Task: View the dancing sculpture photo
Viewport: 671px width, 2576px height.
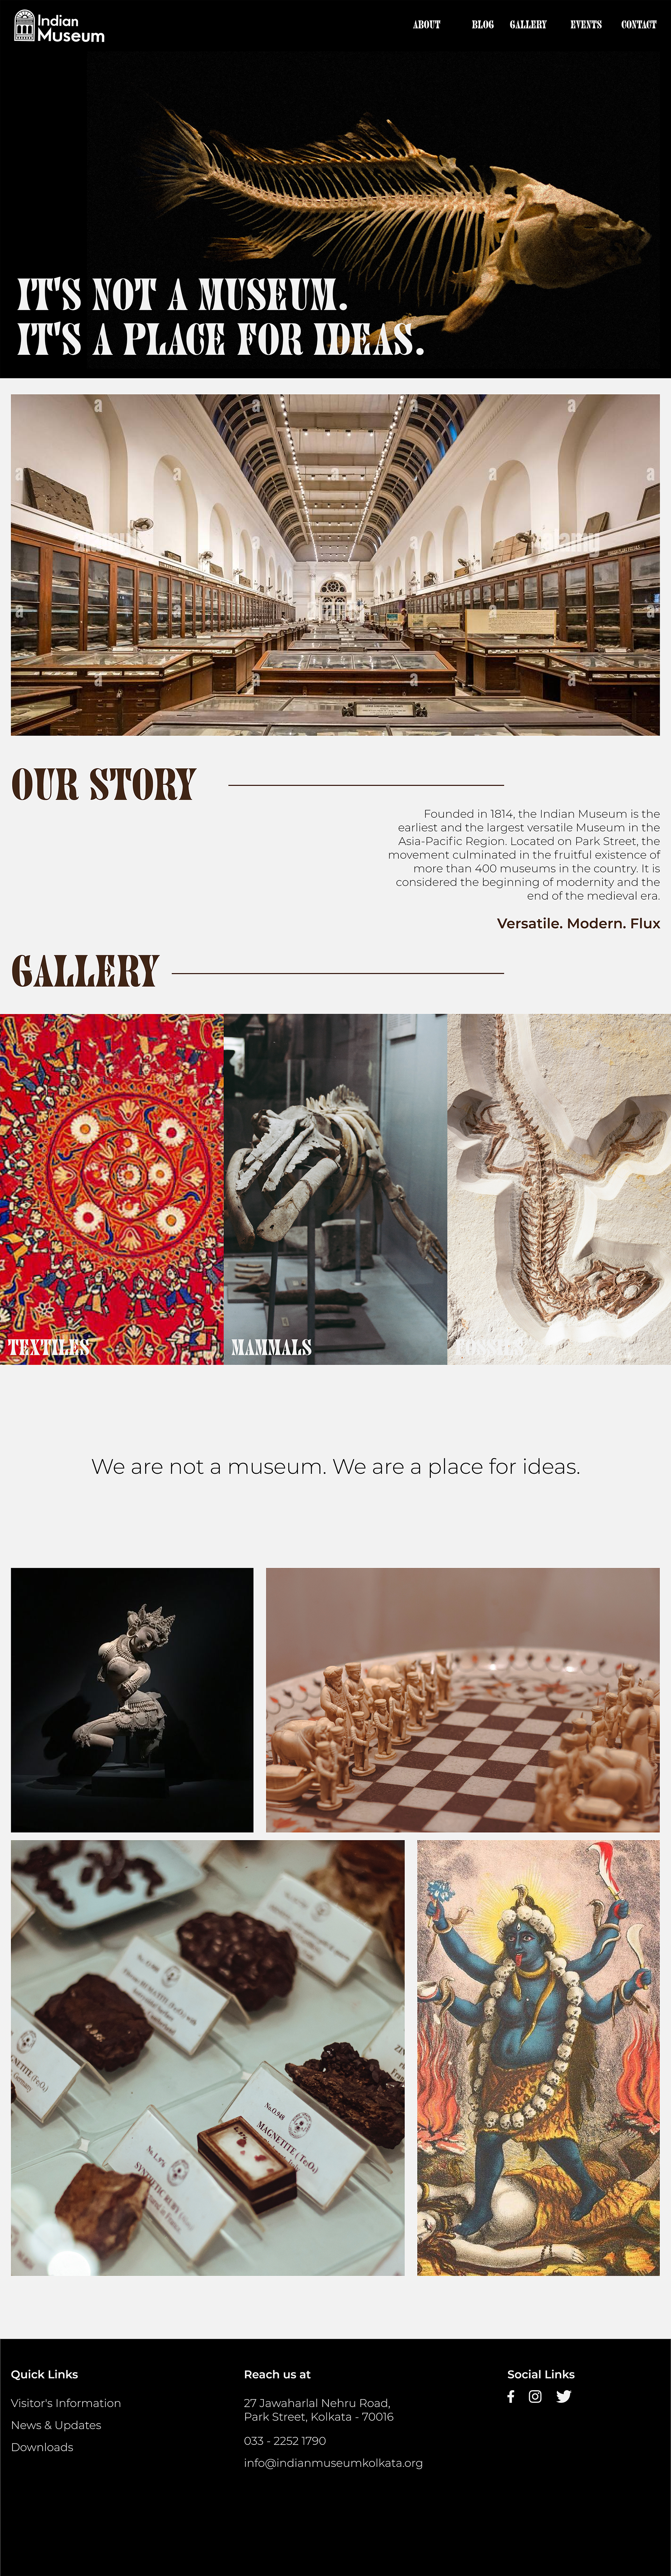Action: point(132,1699)
